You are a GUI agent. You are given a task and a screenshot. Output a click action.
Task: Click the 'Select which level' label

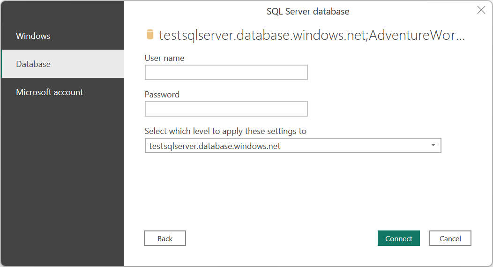(225, 131)
